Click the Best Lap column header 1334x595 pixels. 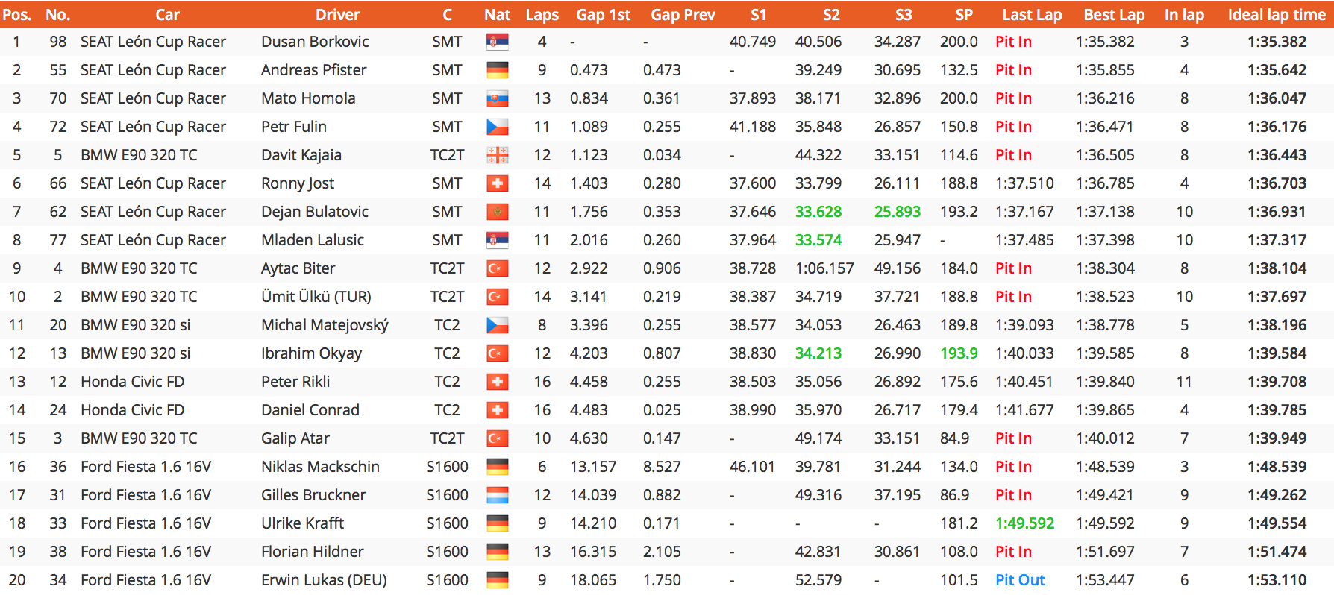point(1114,15)
